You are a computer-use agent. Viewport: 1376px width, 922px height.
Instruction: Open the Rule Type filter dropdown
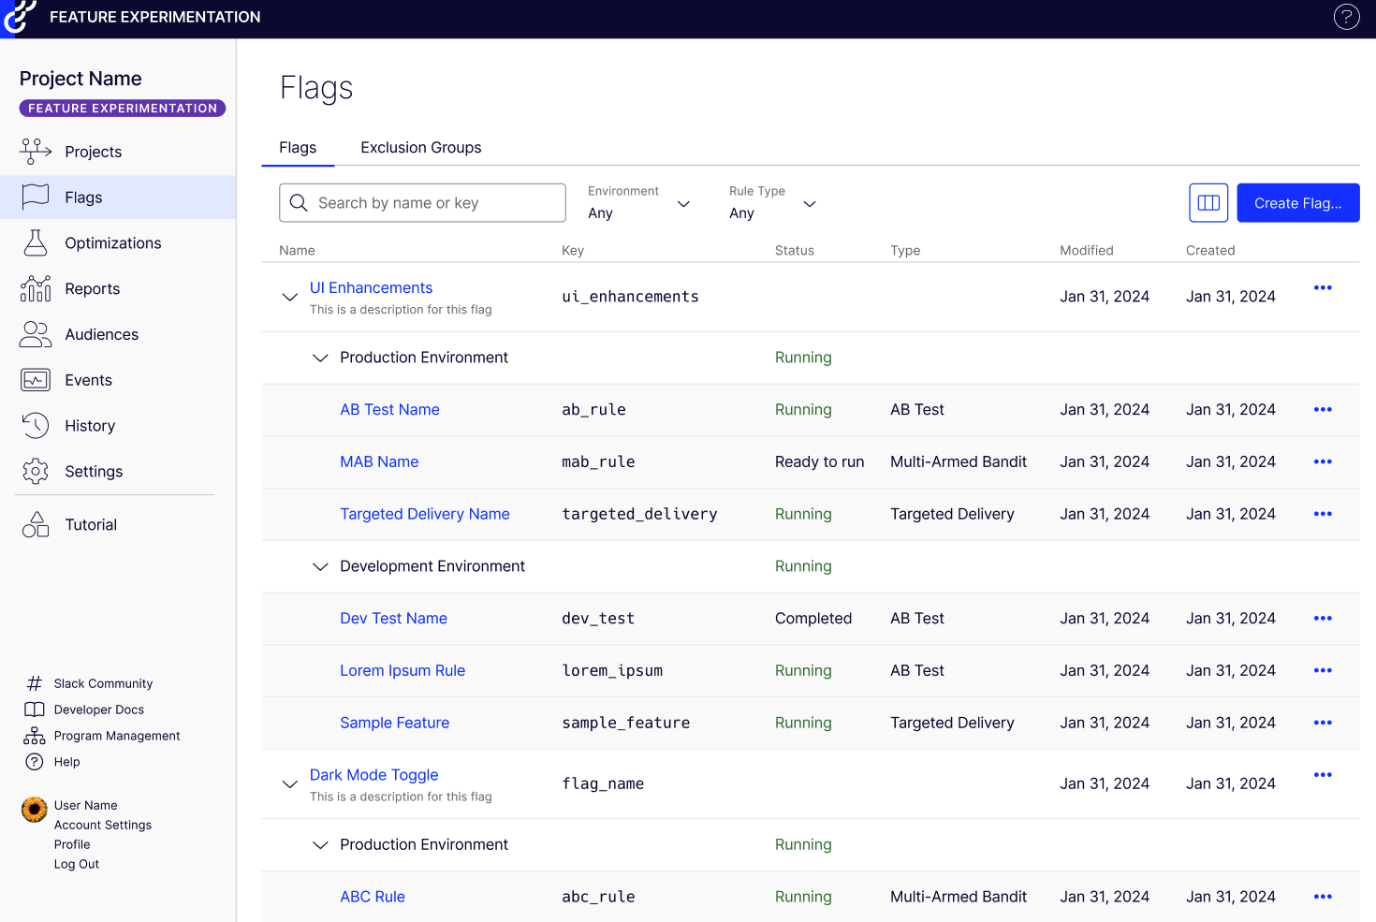[x=773, y=203]
